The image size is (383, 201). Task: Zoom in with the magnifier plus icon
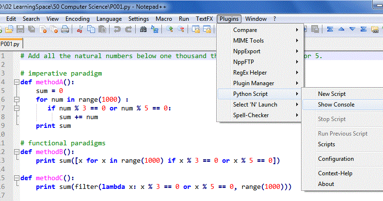[170, 30]
